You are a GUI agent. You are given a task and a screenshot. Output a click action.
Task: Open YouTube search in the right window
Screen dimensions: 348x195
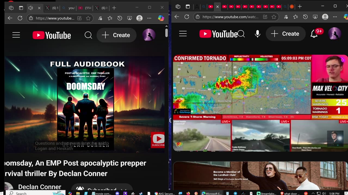coord(241,34)
